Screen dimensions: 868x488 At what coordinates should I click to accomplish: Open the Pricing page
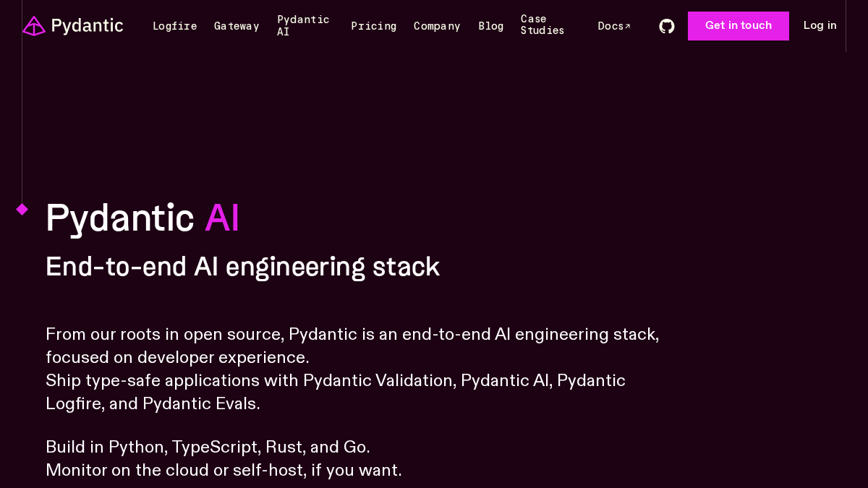[x=374, y=26]
